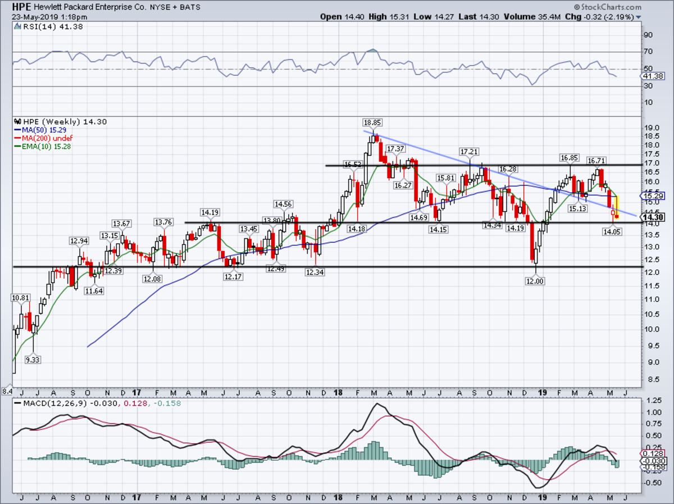Image resolution: width=674 pixels, height=504 pixels.
Task: Select the red MA(200) legend marker
Action: tap(17, 138)
